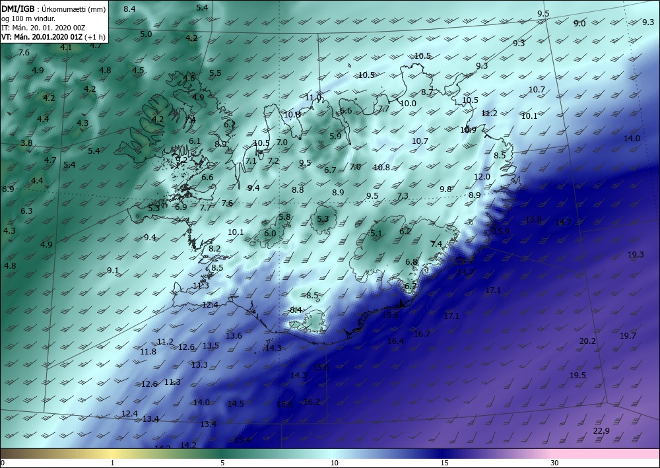The height and width of the screenshot is (468, 660).
Task: Click the colour scale label "5"
Action: (x=222, y=463)
